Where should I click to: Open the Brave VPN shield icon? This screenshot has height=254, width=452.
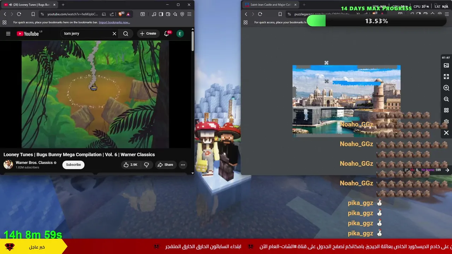tap(182, 14)
